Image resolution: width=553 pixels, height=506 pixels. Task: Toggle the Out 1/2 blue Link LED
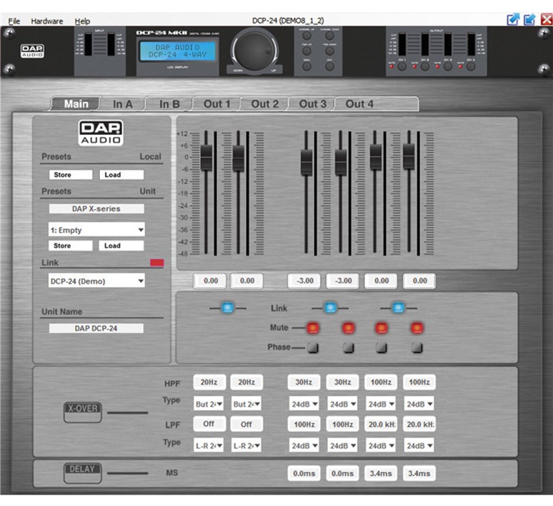pyautogui.click(x=331, y=308)
